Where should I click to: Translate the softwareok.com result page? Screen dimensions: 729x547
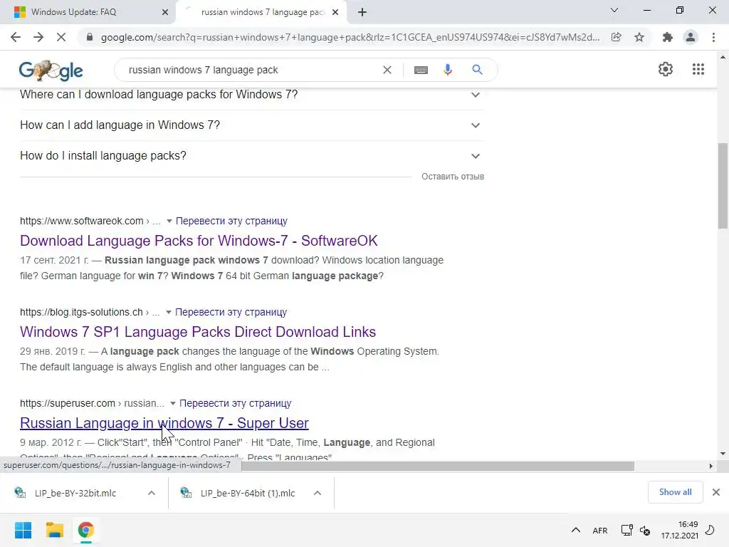[231, 221]
